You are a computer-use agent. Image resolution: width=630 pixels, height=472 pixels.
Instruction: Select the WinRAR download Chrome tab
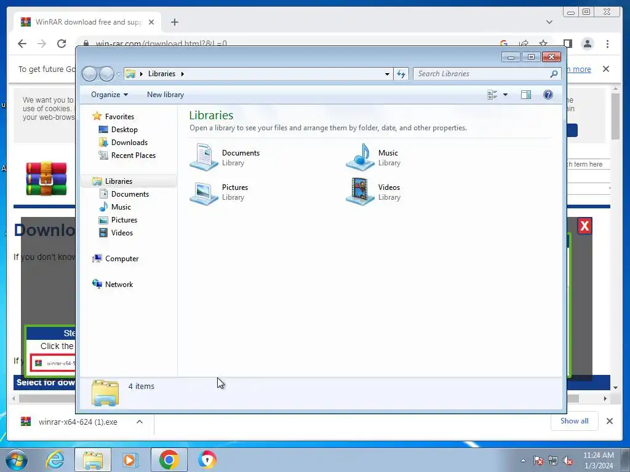88,22
